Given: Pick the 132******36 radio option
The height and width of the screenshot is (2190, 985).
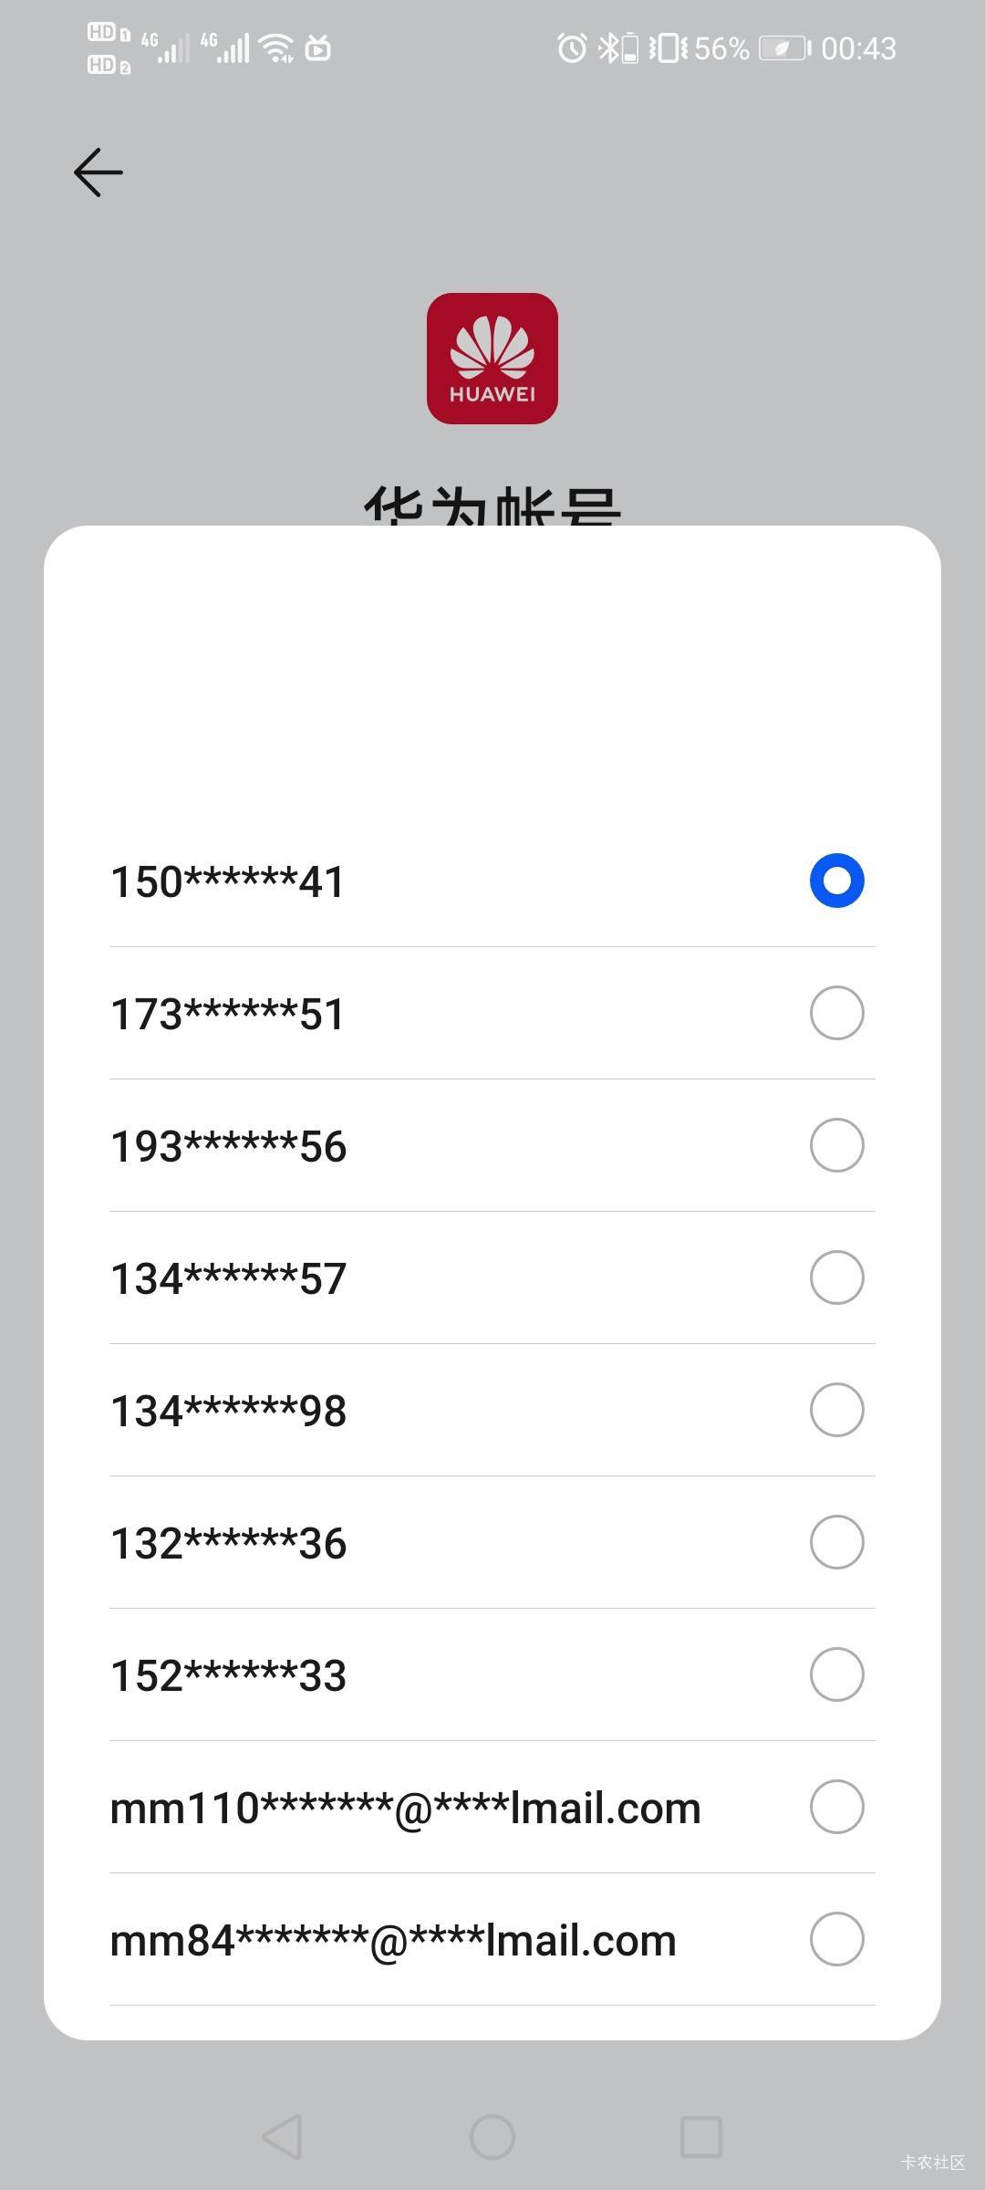Looking at the screenshot, I should tap(836, 1542).
